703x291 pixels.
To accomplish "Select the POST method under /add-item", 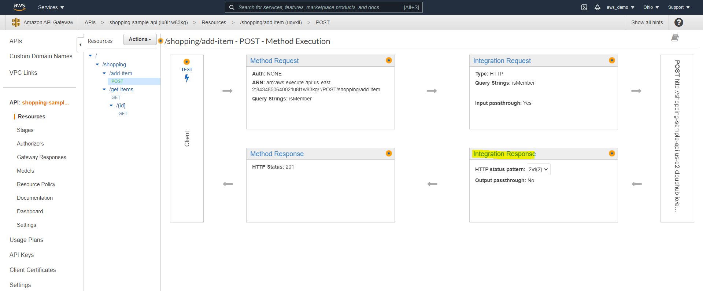I will [117, 81].
